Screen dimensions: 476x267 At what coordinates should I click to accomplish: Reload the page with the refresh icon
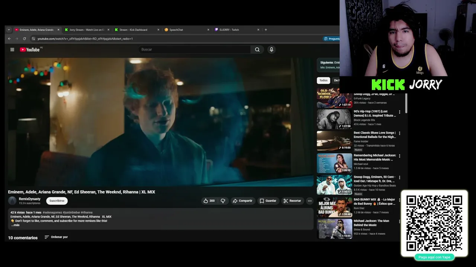(25, 39)
